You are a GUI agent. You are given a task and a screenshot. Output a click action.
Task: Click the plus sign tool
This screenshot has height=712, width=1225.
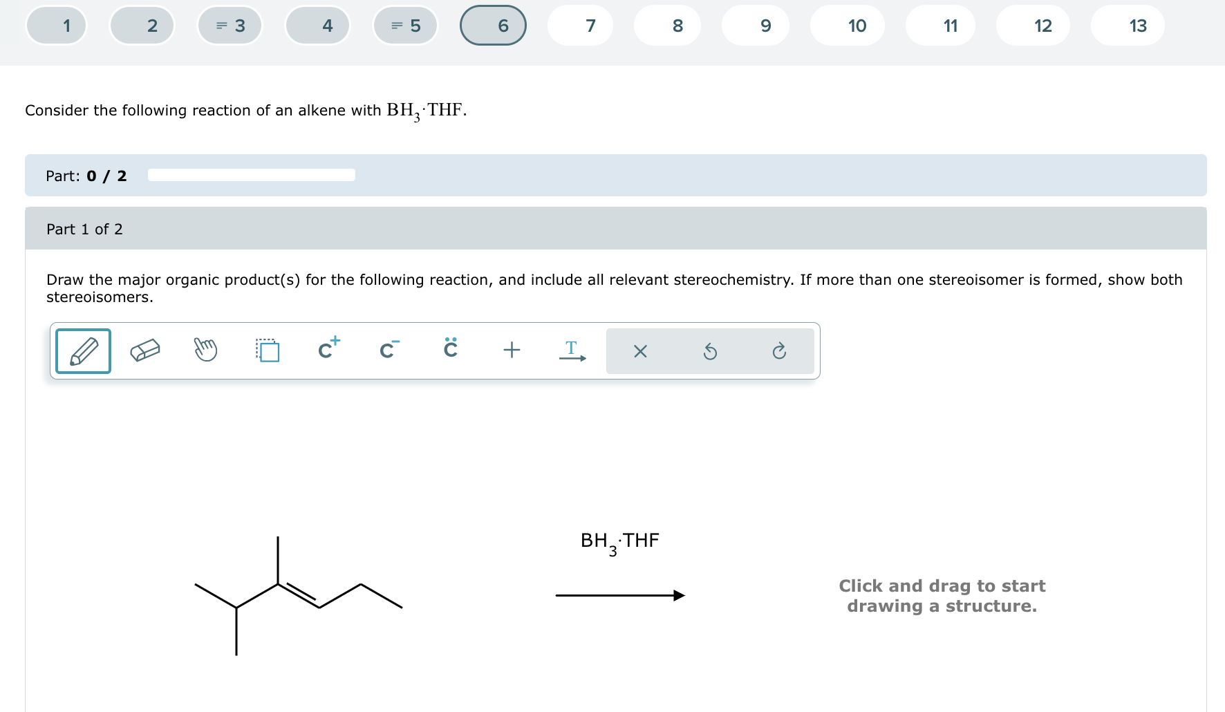[512, 350]
